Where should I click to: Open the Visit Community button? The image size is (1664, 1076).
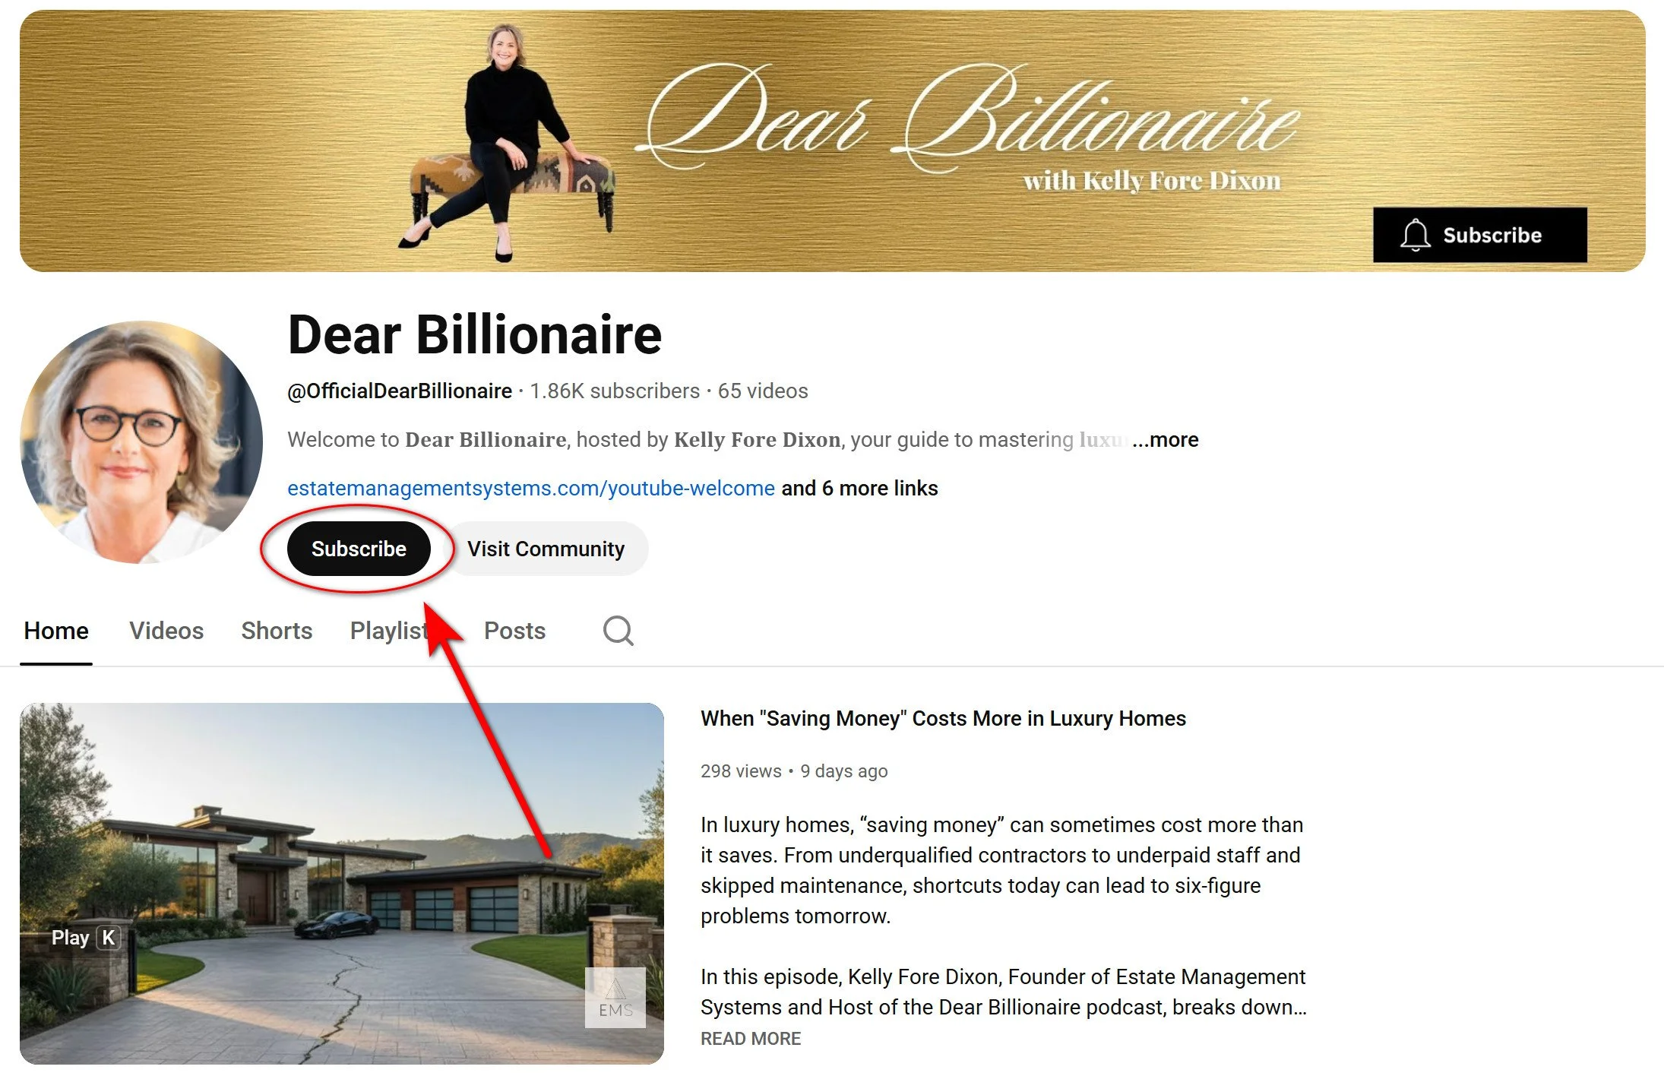tap(546, 549)
